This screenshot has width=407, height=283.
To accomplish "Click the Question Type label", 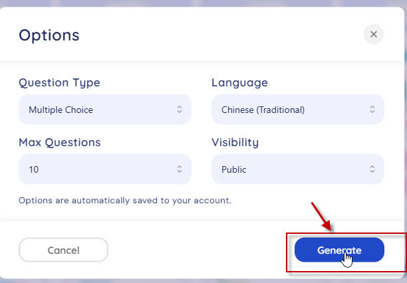I will pos(59,83).
